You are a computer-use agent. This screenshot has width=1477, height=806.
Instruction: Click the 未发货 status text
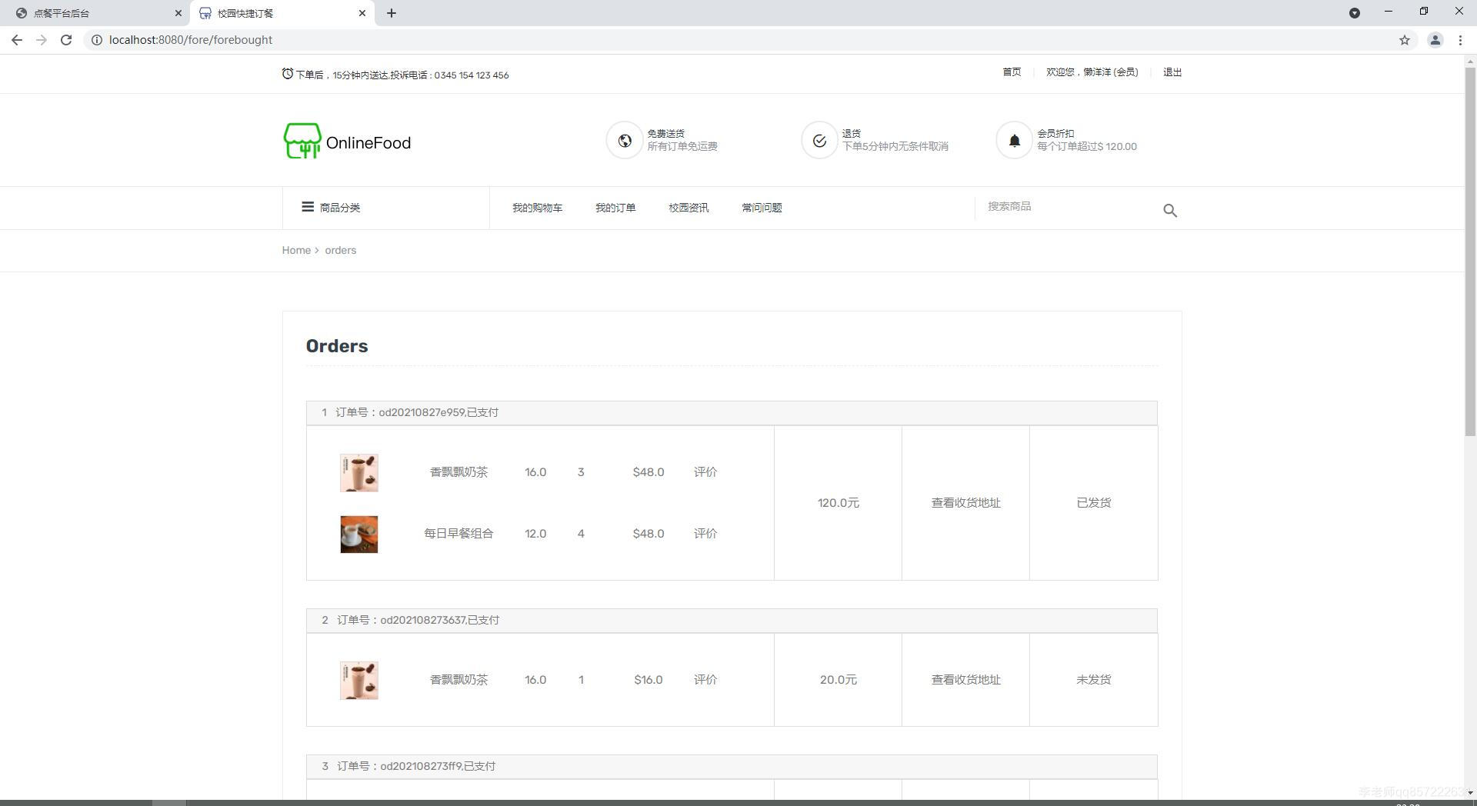[x=1093, y=680]
